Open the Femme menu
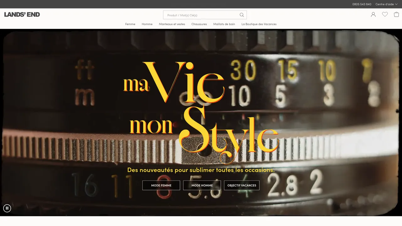 click(x=130, y=24)
